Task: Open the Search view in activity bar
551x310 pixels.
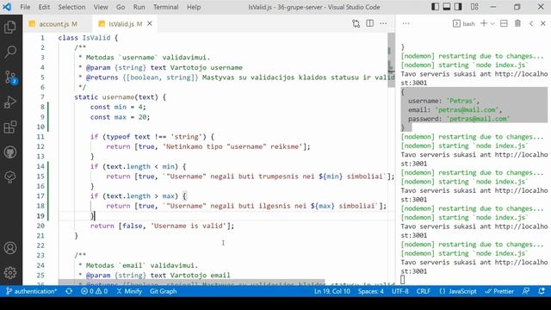Action: 10,52
